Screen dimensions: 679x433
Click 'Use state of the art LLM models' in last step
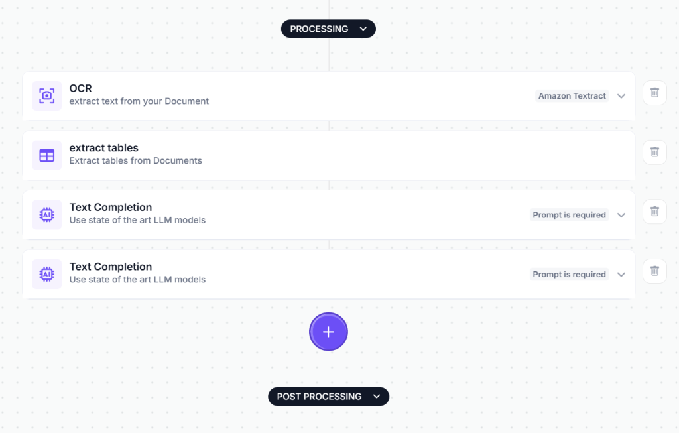point(137,280)
